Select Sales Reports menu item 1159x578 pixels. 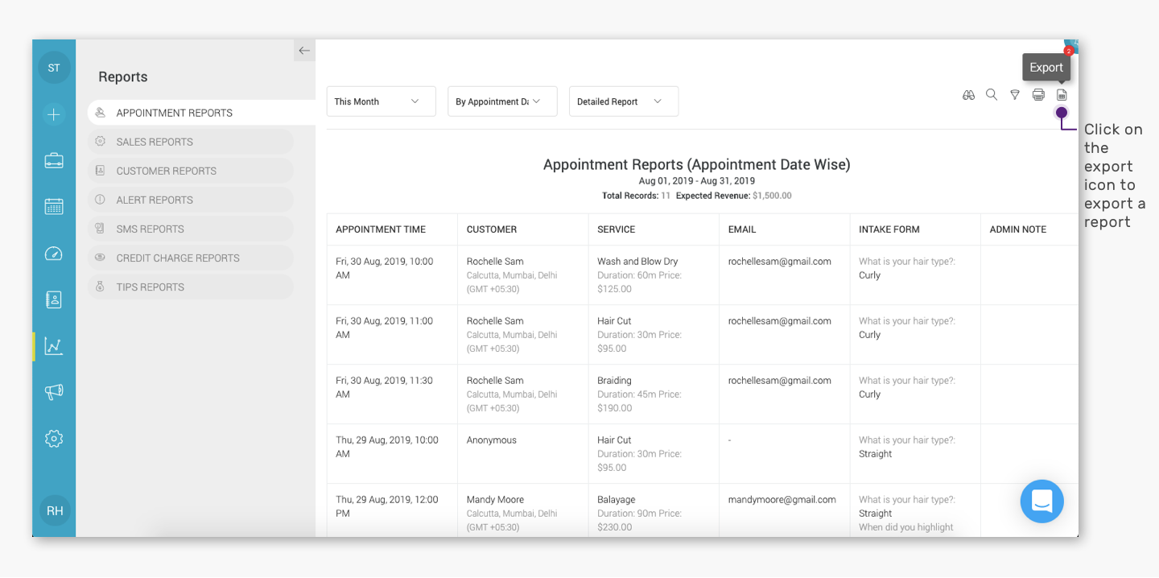coord(191,142)
